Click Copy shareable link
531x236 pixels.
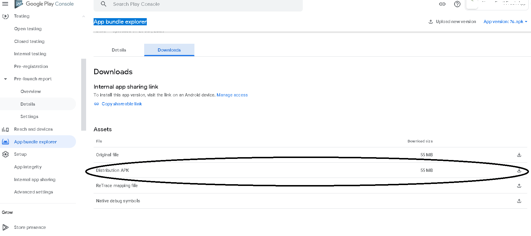tap(122, 104)
